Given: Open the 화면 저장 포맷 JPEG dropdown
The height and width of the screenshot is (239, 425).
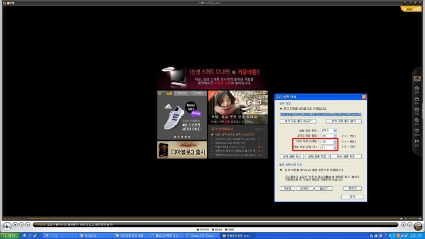Looking at the screenshot, I should point(335,131).
